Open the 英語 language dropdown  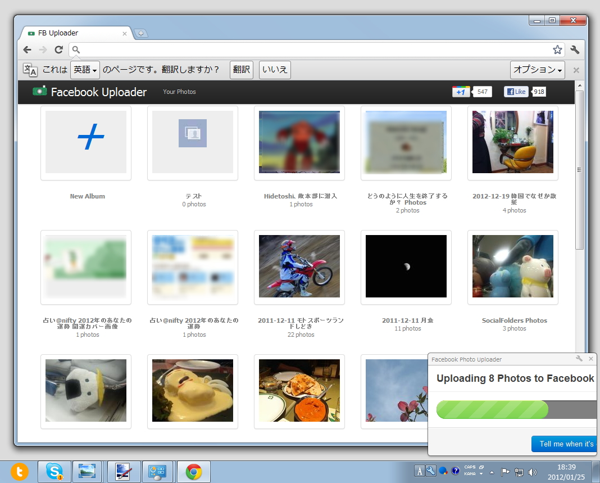click(x=85, y=70)
